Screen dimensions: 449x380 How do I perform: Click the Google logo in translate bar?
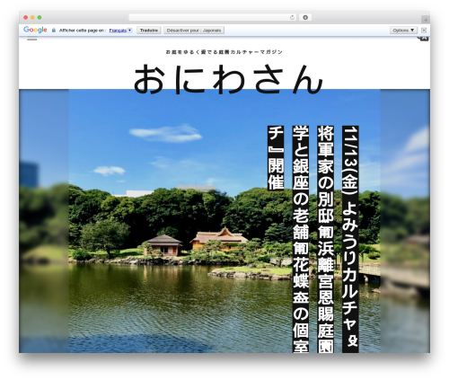[x=35, y=30]
